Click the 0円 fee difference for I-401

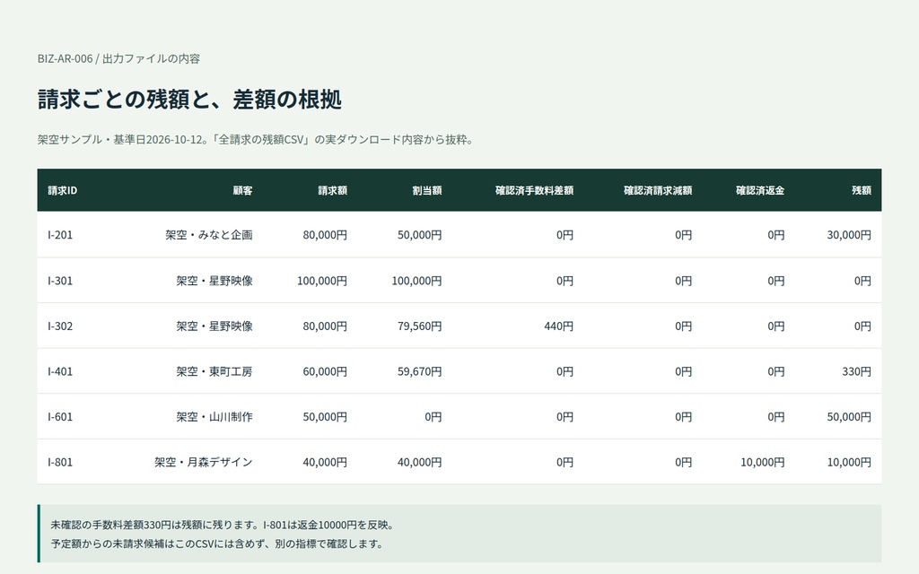click(x=565, y=371)
